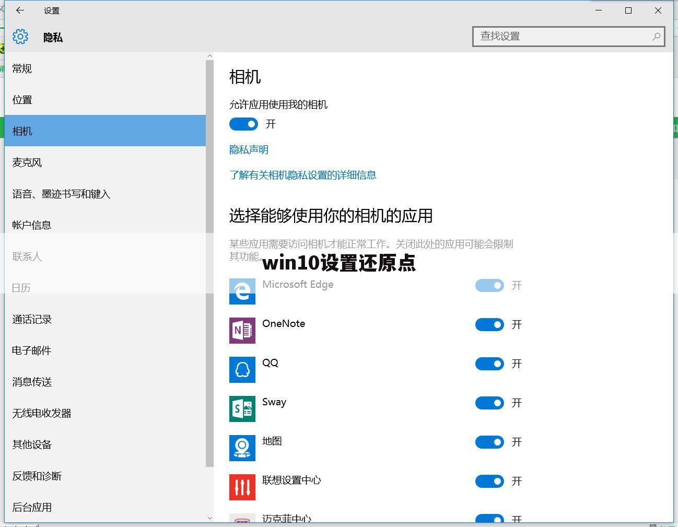The height and width of the screenshot is (527, 678).
Task: Toggle 迈克菲中心 camera switch
Action: coord(489,518)
